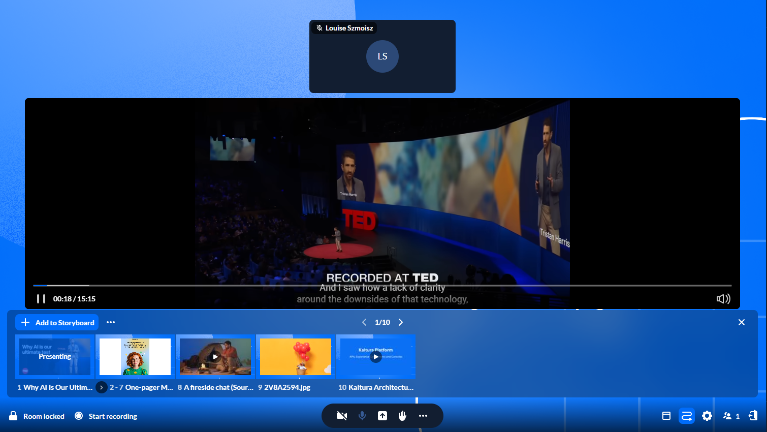Toggle the microphone in bottom toolbar
This screenshot has height=432, width=767.
(x=362, y=416)
